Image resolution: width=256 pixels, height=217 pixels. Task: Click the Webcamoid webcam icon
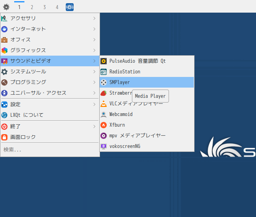pos(104,114)
